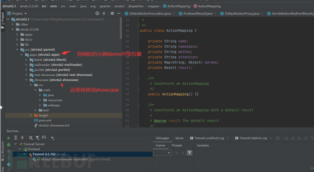
Task: Collapse the src [struts2-parent] node
Action: pyautogui.click(x=17, y=49)
